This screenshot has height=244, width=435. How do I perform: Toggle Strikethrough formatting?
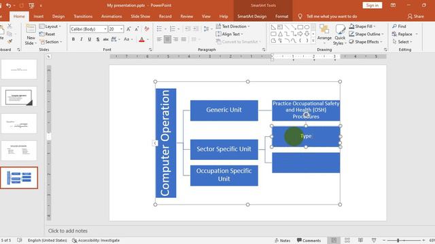[x=106, y=39]
